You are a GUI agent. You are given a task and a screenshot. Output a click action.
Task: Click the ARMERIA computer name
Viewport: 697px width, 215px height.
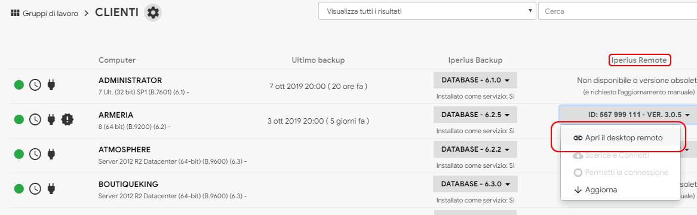[x=116, y=115]
